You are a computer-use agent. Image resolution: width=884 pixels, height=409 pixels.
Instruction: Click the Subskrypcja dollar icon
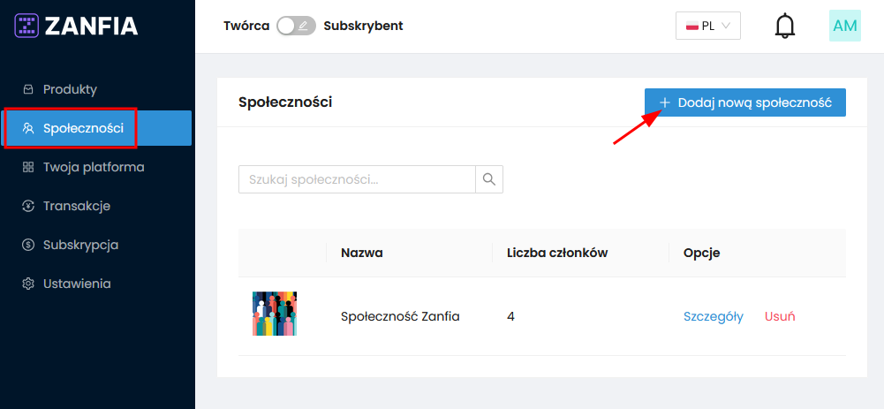[28, 245]
